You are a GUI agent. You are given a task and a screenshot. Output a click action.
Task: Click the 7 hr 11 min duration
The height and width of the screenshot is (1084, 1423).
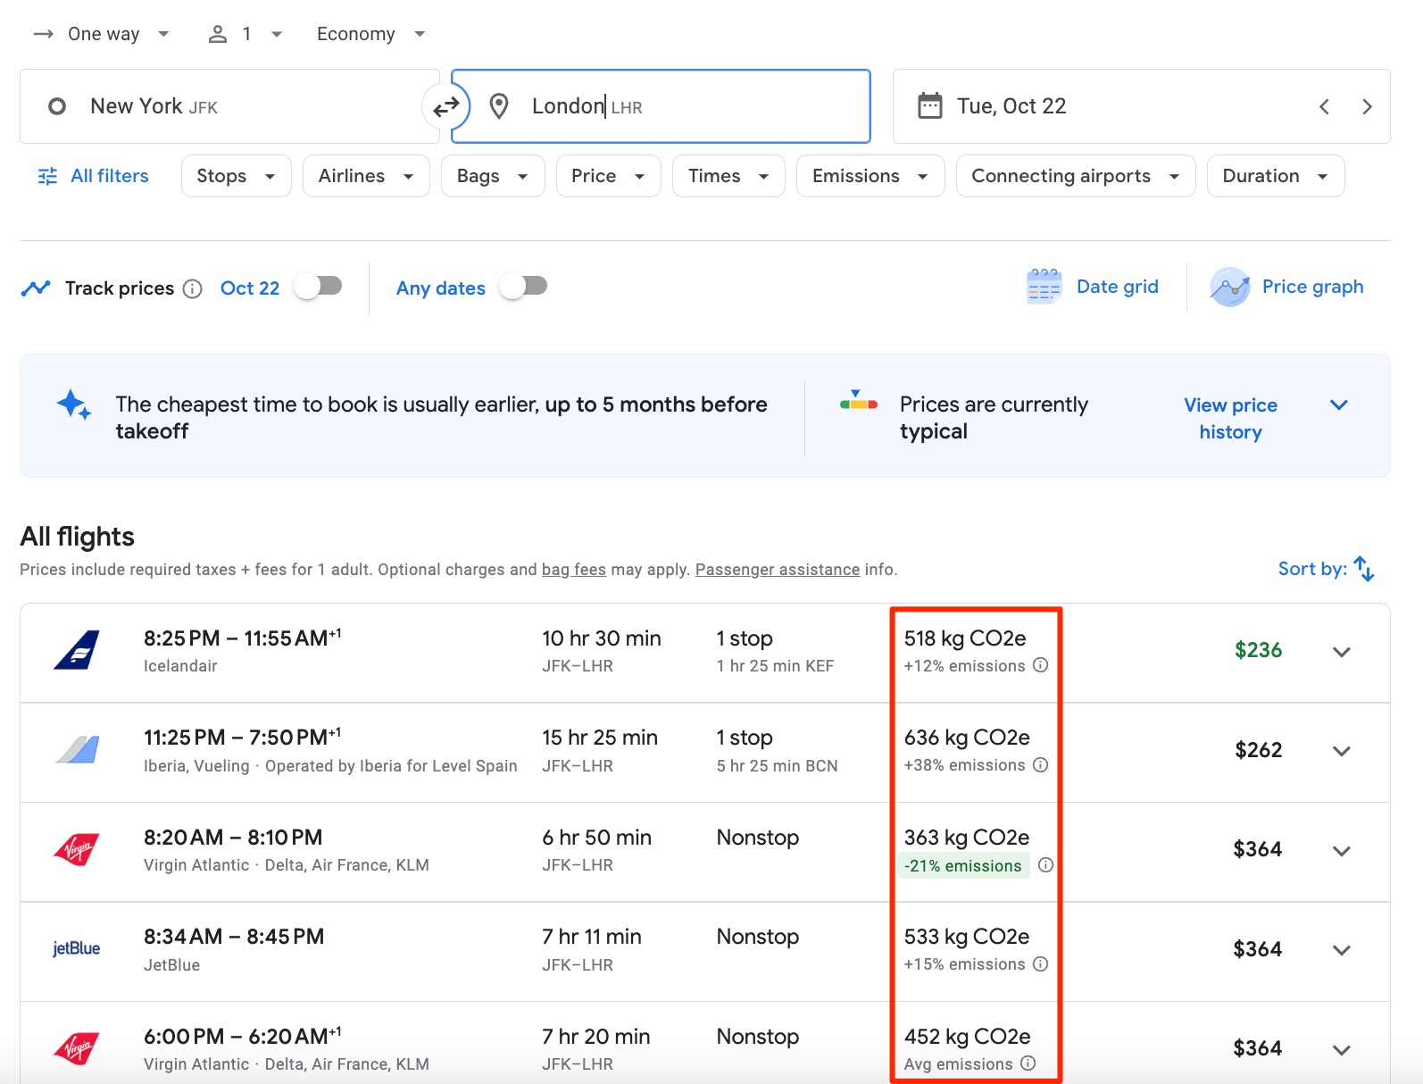point(592,937)
